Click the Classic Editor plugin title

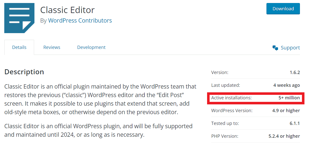pyautogui.click(x=67, y=10)
